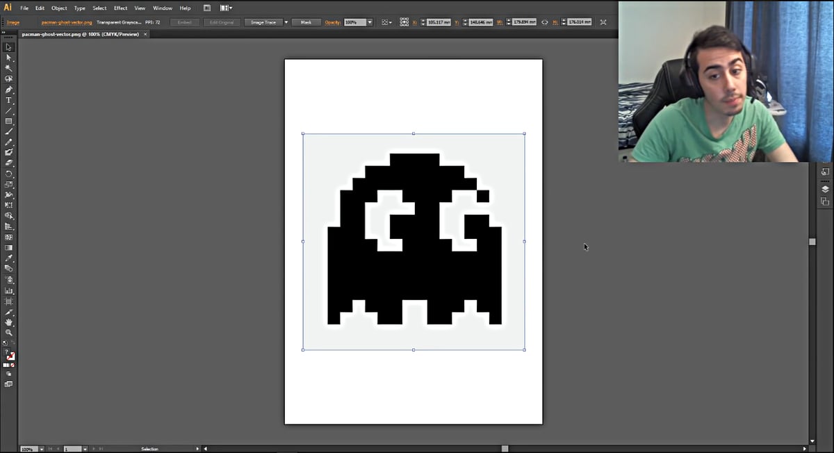Open the File menu
Image resolution: width=834 pixels, height=453 pixels.
(24, 8)
